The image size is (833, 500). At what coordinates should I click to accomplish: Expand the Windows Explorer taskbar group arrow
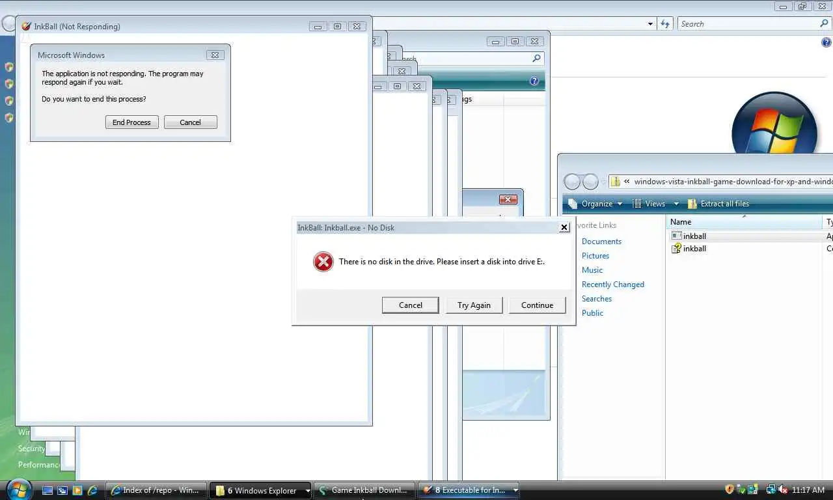(x=308, y=491)
